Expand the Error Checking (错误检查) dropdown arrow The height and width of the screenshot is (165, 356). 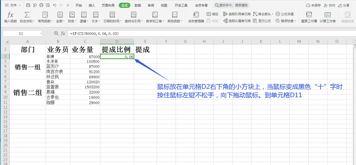[x=295, y=21]
